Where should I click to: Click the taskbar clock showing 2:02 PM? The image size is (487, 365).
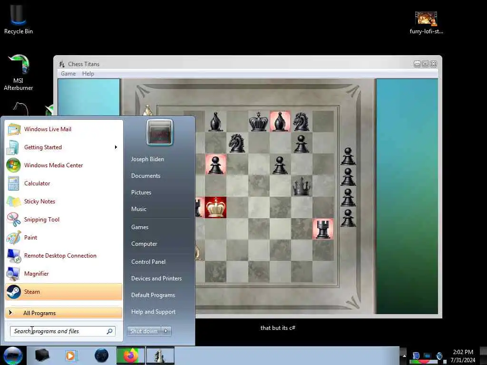pyautogui.click(x=463, y=356)
